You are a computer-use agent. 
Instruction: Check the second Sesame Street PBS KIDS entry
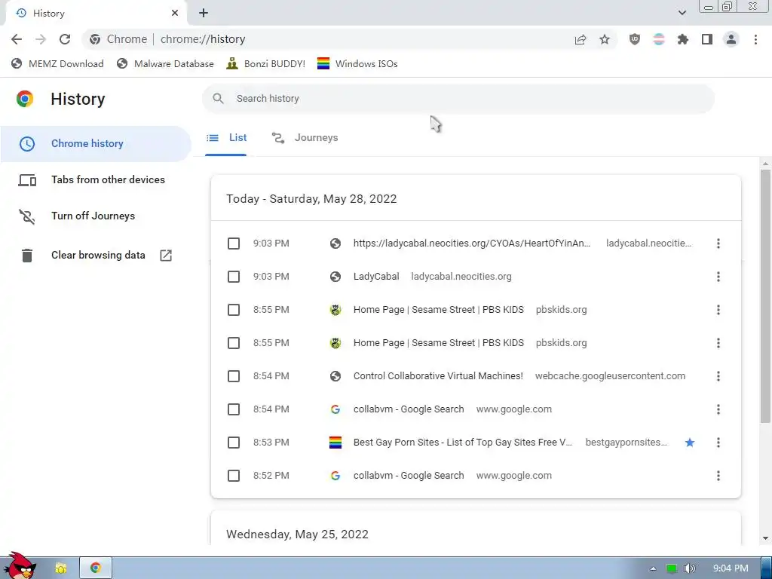tap(234, 343)
